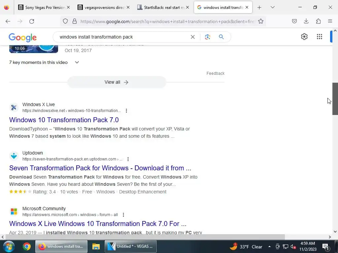Screen dimensions: 338x253
Task: Click the Firefox back arrow
Action: (x=8, y=21)
